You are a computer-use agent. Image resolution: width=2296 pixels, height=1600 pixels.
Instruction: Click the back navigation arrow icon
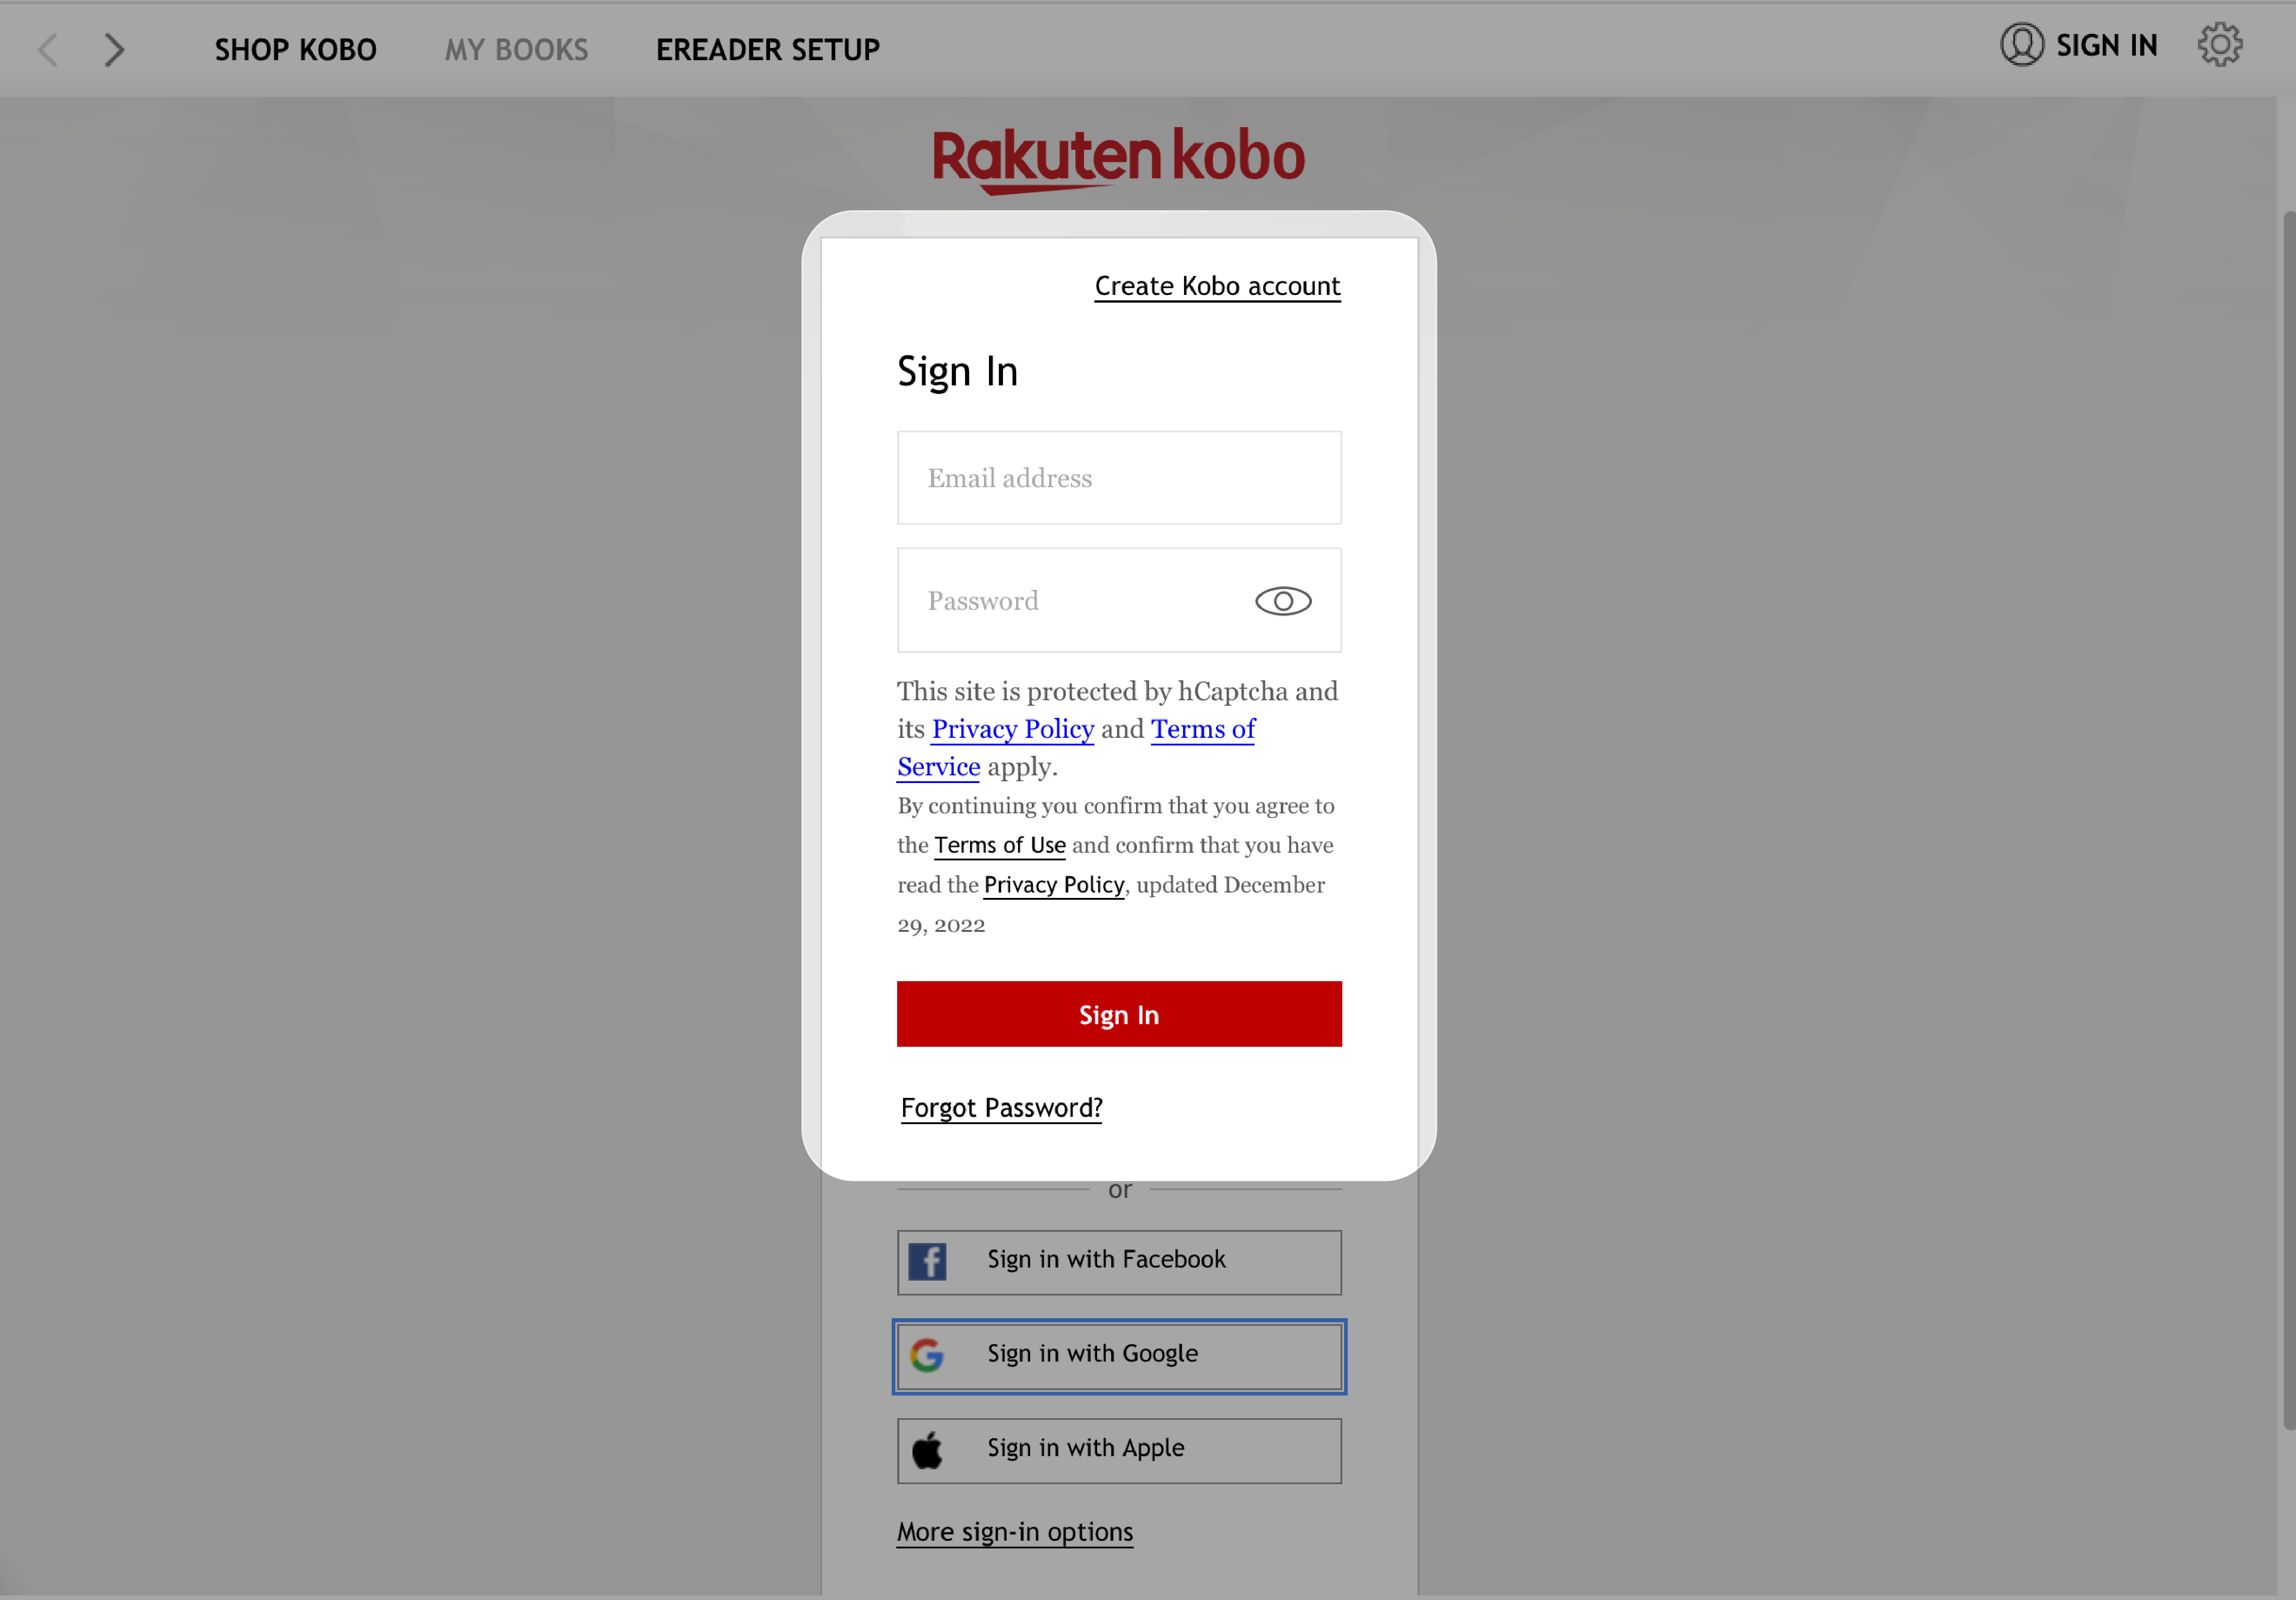pyautogui.click(x=47, y=47)
